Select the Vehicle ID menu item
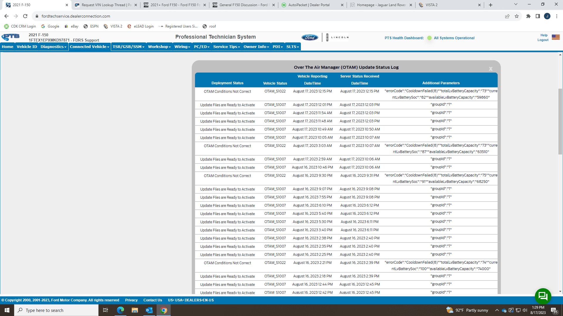 click(27, 47)
